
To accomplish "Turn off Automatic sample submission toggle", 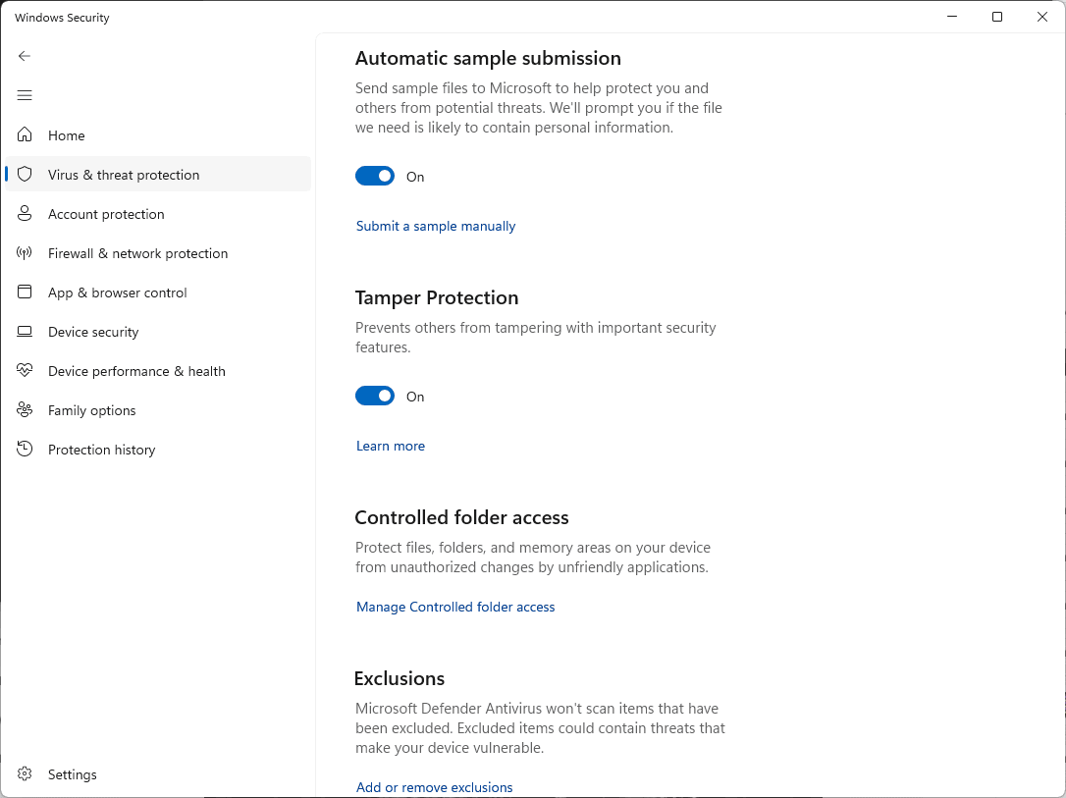I will point(375,176).
